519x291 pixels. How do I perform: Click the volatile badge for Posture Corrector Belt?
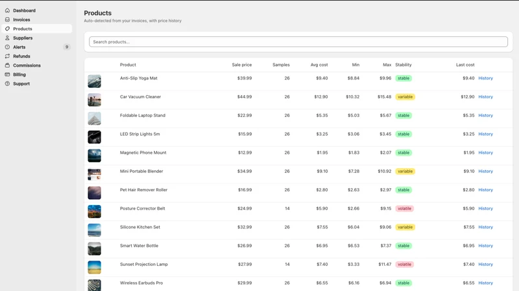point(404,208)
